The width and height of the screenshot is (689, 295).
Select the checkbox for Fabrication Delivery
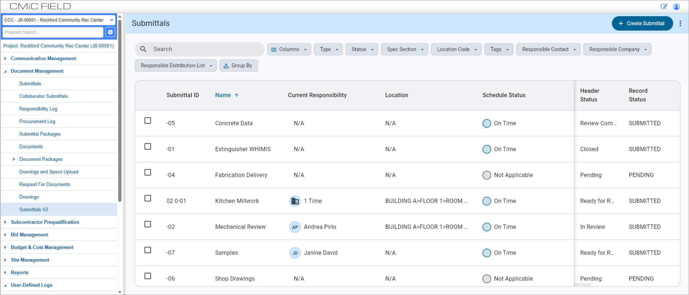[x=148, y=172]
